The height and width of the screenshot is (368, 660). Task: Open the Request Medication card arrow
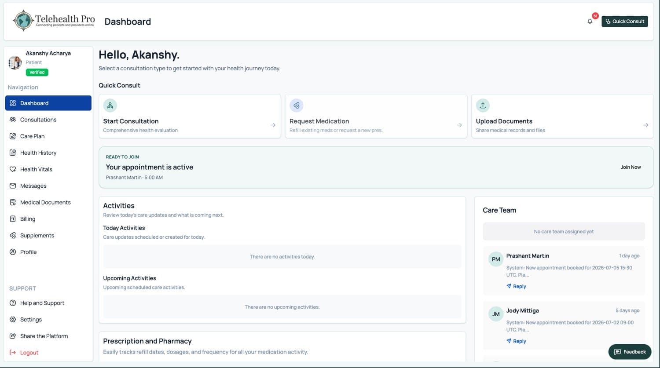[x=459, y=125]
